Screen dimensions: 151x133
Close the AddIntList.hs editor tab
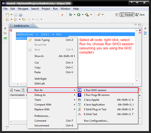point(32,25)
